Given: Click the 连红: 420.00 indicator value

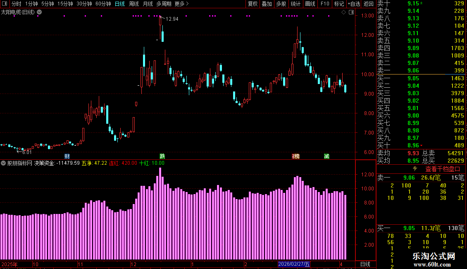Looking at the screenshot, I should pyautogui.click(x=123, y=163).
